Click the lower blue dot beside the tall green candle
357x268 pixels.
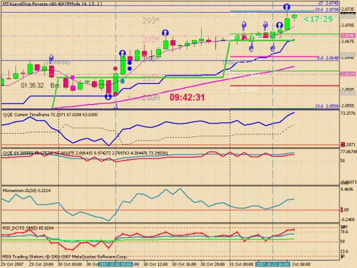click(x=130, y=69)
